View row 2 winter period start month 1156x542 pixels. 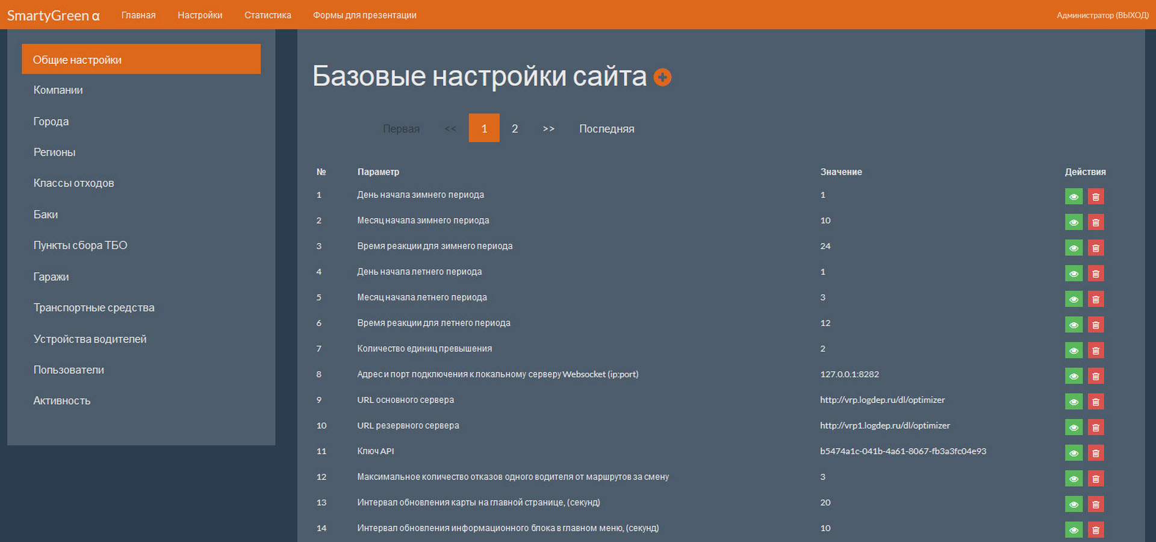[x=1074, y=222]
